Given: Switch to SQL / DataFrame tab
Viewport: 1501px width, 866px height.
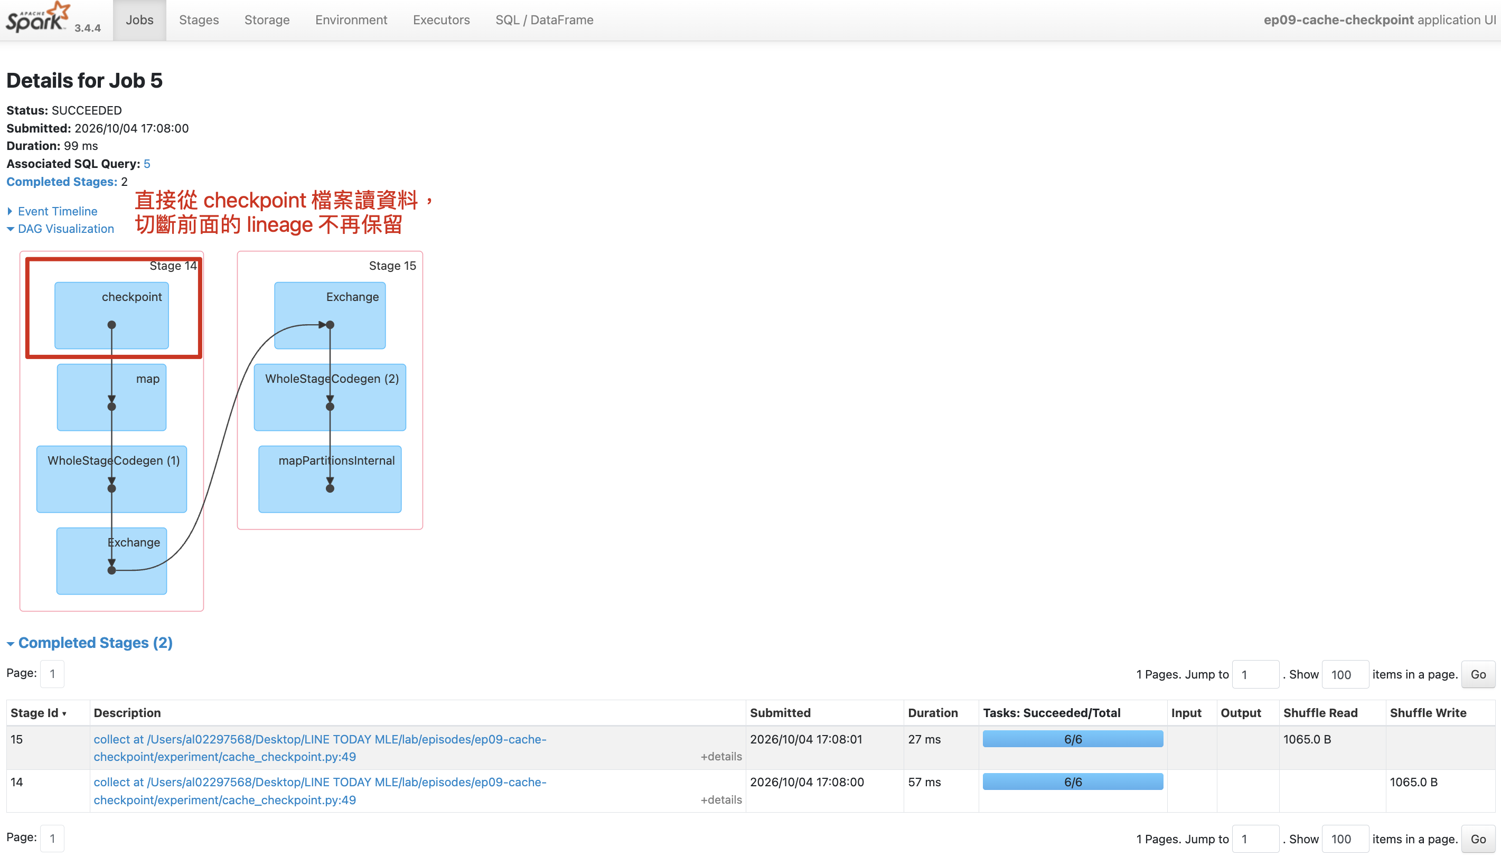Looking at the screenshot, I should [x=544, y=20].
